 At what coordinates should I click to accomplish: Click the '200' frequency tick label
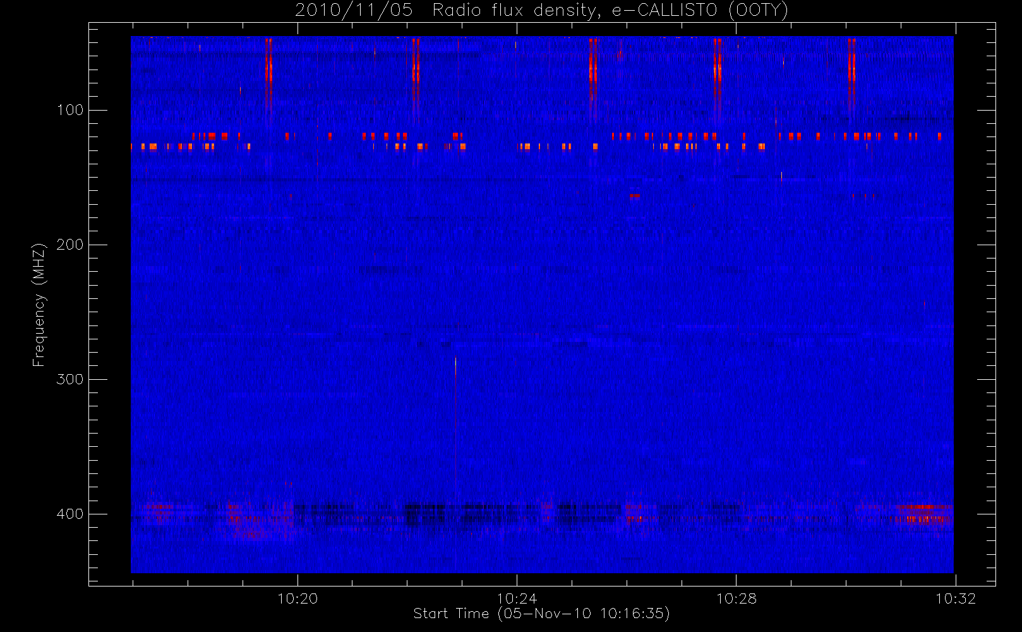70,245
